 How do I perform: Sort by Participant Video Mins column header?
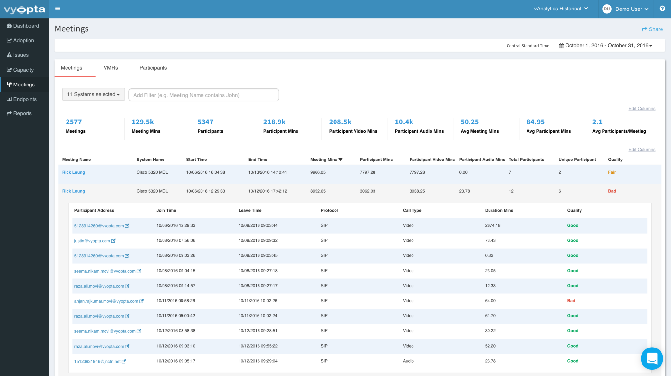[432, 160]
